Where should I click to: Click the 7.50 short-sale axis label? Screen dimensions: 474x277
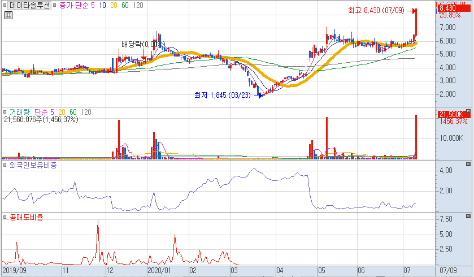(x=446, y=219)
